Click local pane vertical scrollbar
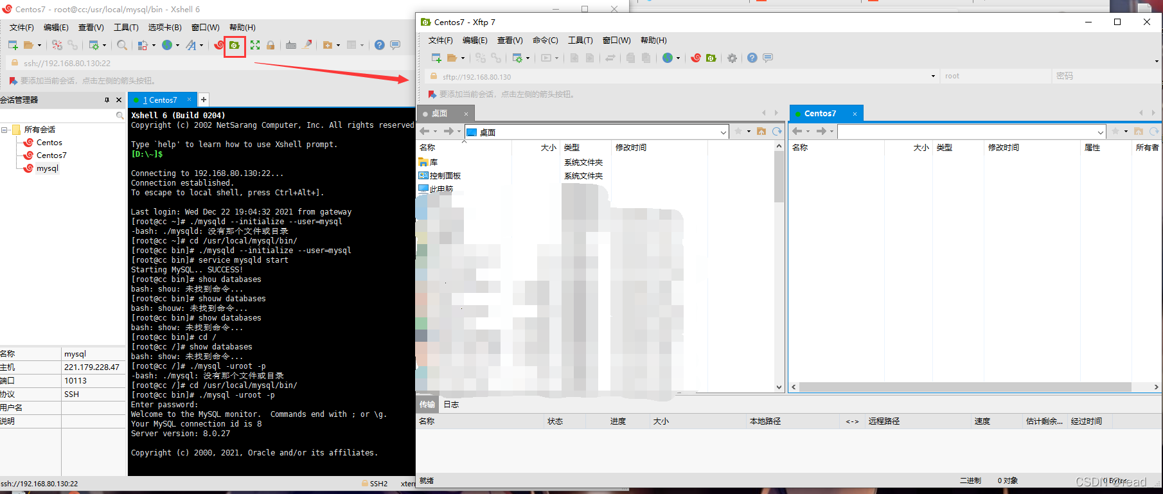The width and height of the screenshot is (1163, 494). pyautogui.click(x=779, y=177)
